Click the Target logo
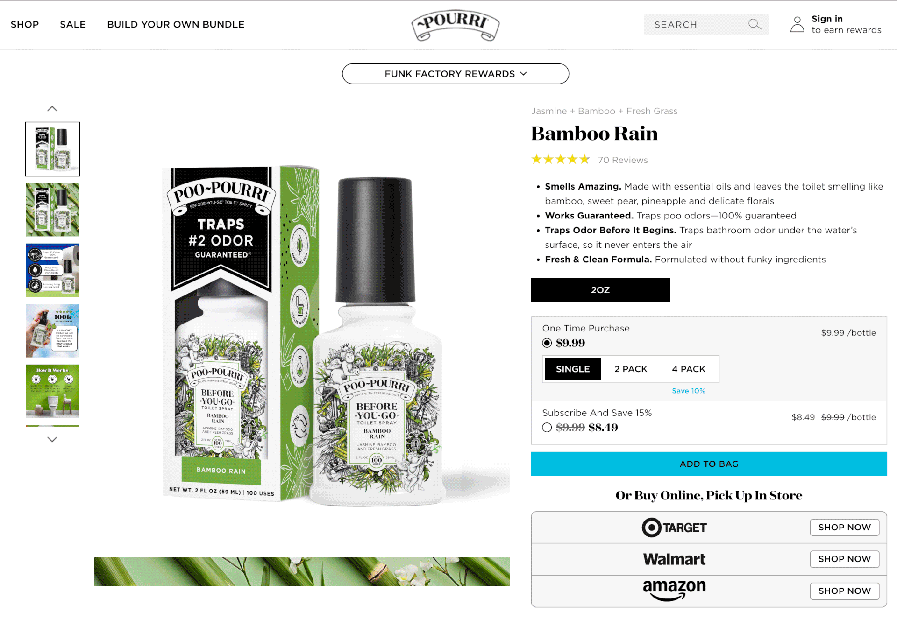Viewport: 897px width, 619px height. [674, 528]
